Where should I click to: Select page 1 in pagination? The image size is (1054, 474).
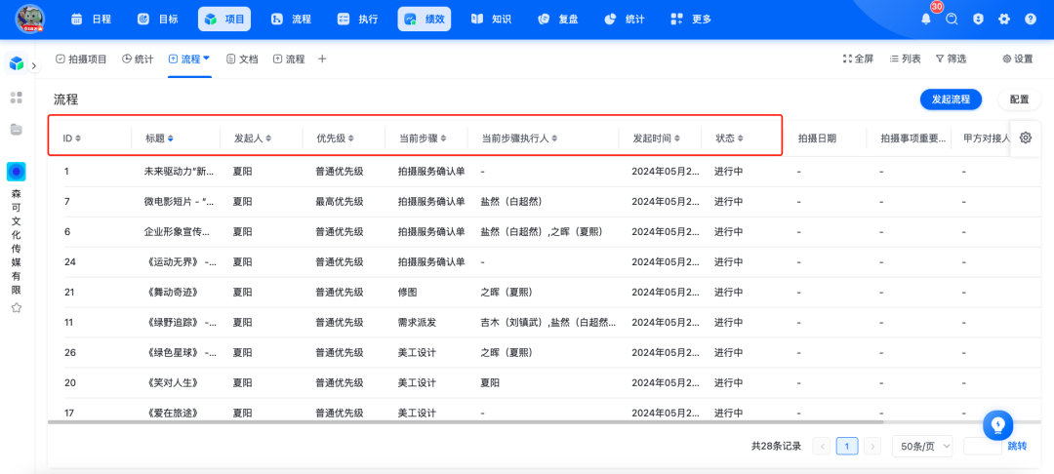847,446
